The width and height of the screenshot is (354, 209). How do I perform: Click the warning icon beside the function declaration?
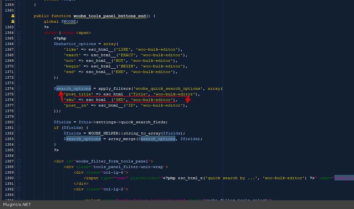13,16
